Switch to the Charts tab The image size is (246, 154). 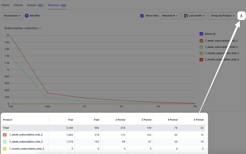5,5
